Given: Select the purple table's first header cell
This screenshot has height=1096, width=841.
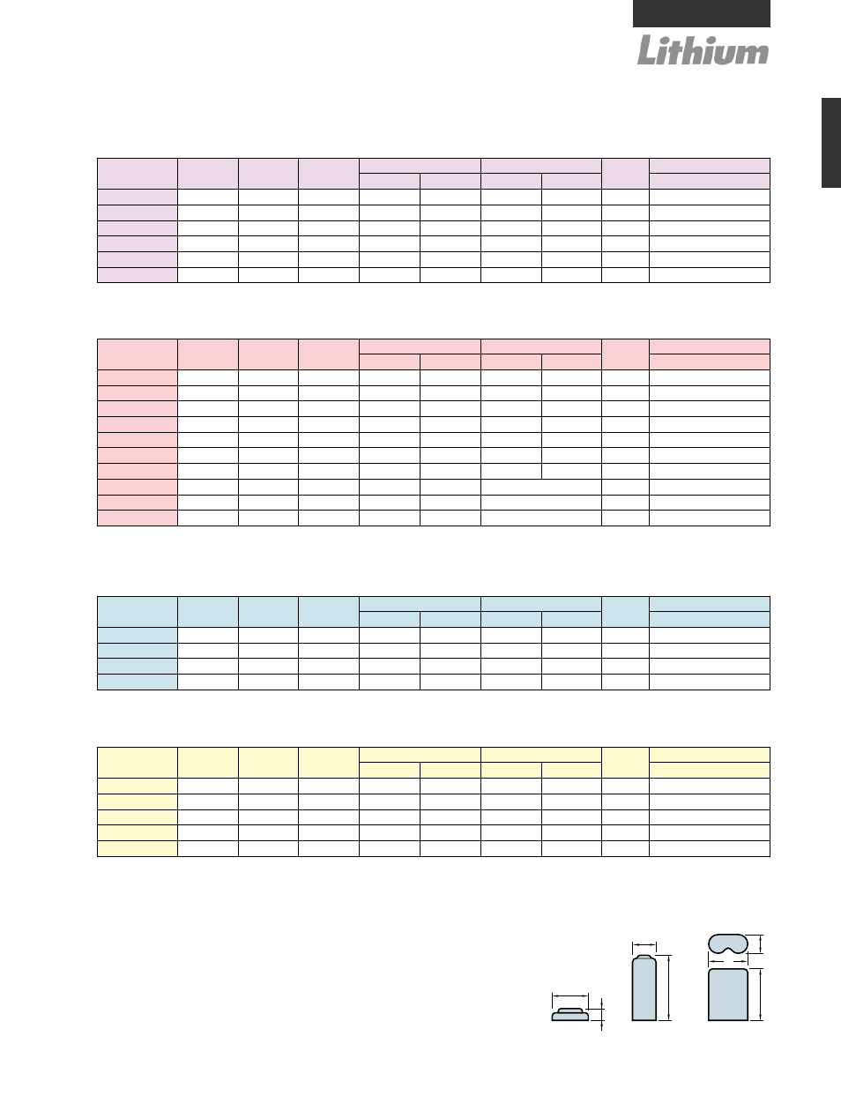Looking at the screenshot, I should click(x=138, y=174).
